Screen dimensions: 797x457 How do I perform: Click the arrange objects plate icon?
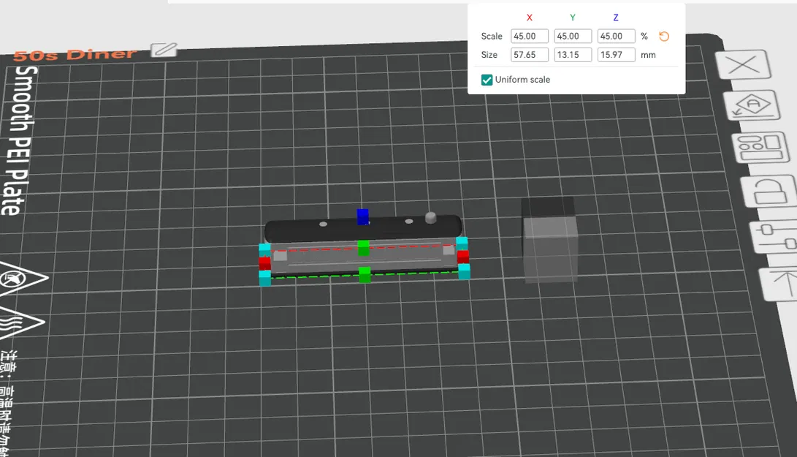click(760, 148)
